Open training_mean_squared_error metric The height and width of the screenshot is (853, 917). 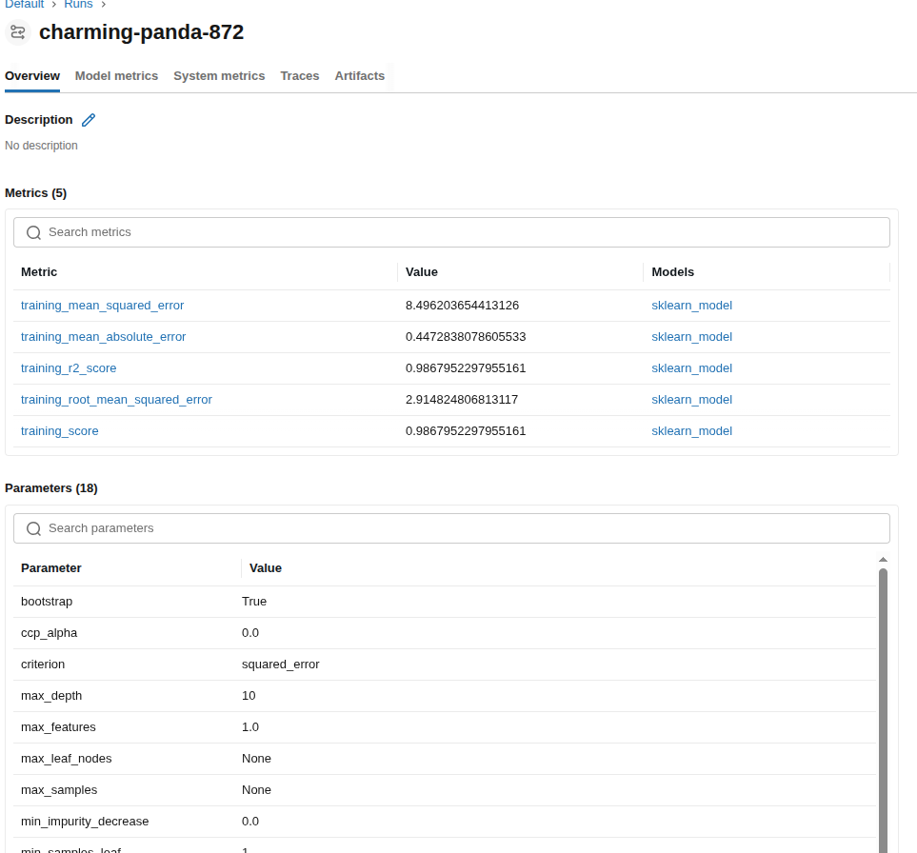[x=102, y=306]
